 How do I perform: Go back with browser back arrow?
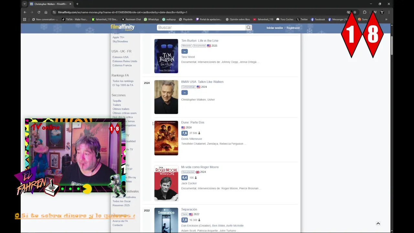coord(25,12)
